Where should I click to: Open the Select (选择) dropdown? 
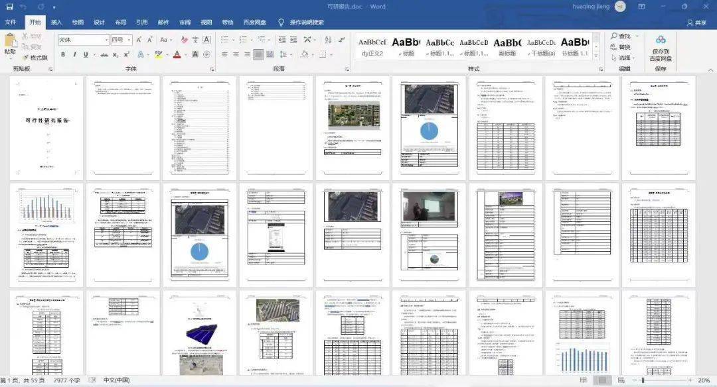pos(624,58)
